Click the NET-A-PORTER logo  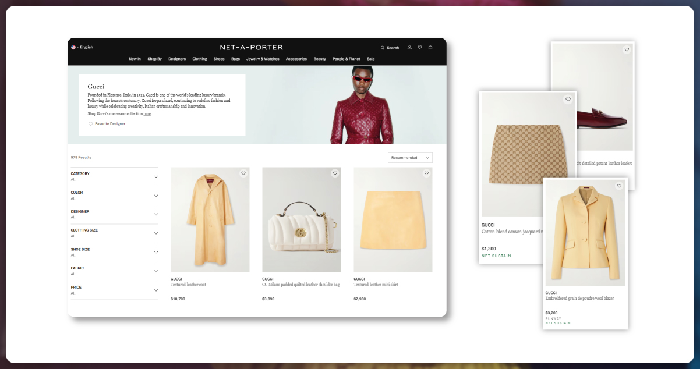(251, 47)
